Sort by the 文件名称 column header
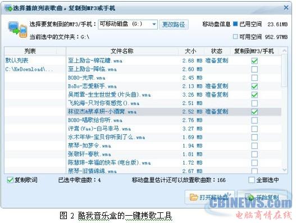 click(x=122, y=51)
